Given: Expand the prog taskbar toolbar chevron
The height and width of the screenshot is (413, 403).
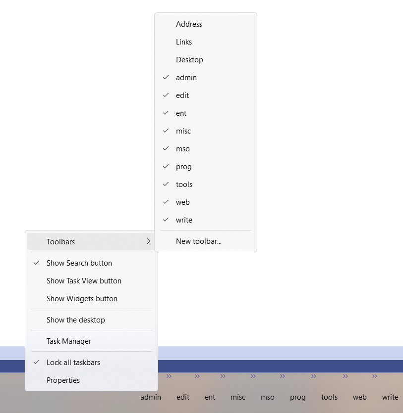Looking at the screenshot, I should [x=314, y=376].
